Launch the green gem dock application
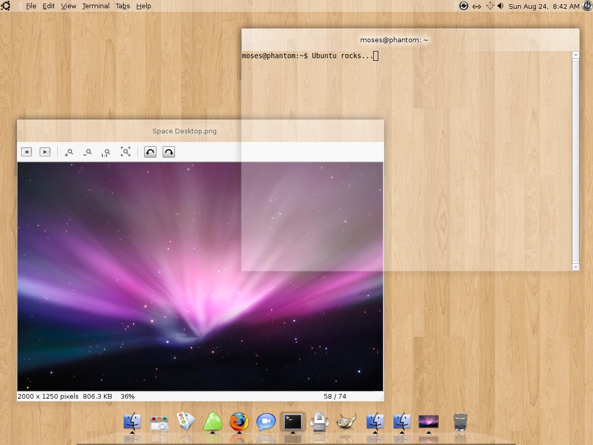Screen dimensions: 593x445 coord(212,421)
